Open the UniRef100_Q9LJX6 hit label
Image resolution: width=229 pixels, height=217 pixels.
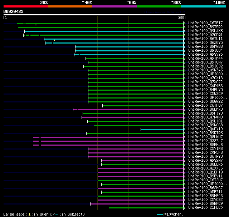pyautogui.click(x=205, y=31)
